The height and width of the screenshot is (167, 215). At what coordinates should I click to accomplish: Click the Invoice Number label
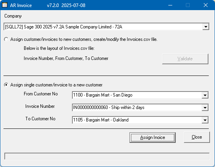point(40,106)
